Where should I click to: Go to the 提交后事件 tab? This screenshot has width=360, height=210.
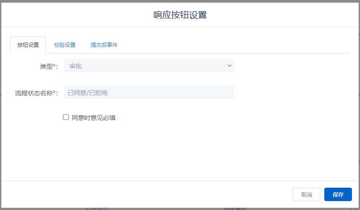click(104, 45)
